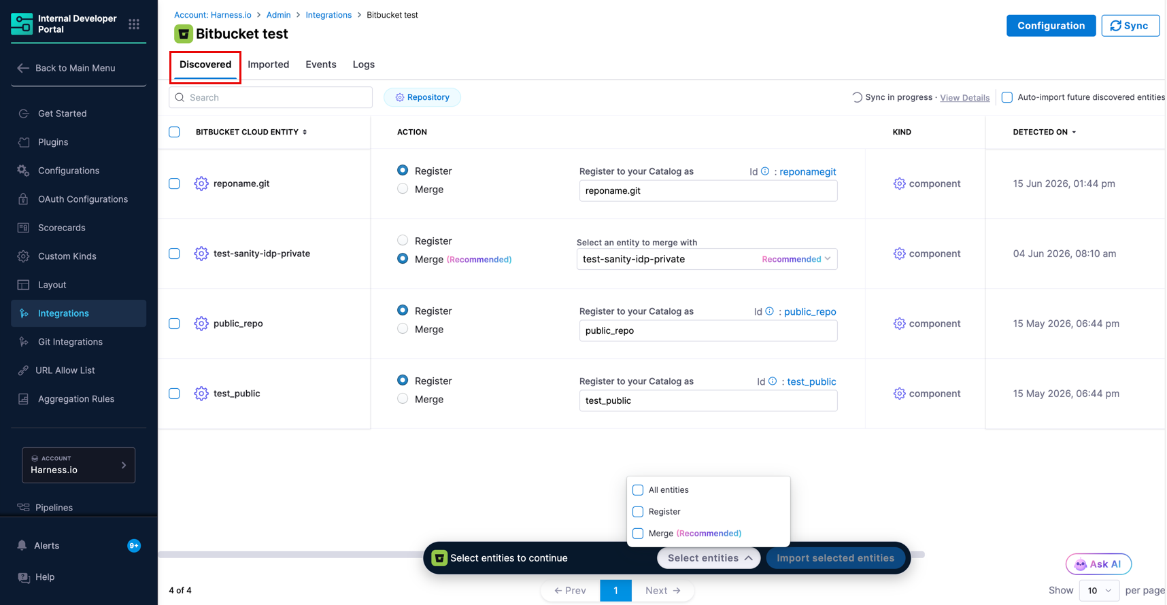Image resolution: width=1167 pixels, height=605 pixels.
Task: Tick the reponame.git row checkbox
Action: (x=174, y=184)
